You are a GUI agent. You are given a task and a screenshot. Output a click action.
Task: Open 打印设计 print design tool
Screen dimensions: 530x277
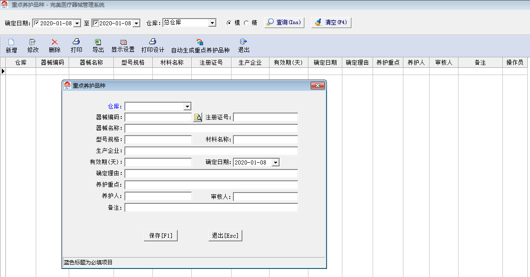[152, 42]
